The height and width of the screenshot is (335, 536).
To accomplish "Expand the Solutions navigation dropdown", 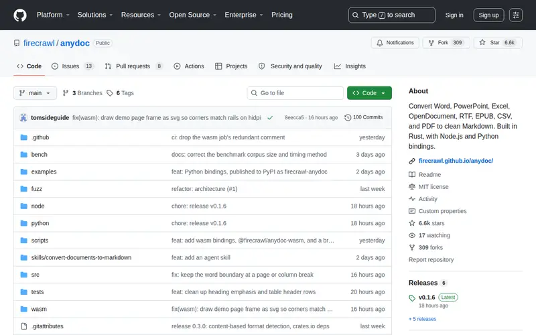I will click(x=95, y=15).
